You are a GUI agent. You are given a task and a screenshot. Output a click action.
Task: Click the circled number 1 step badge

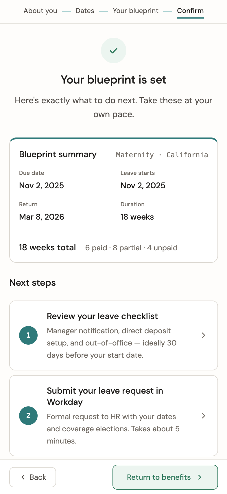28,335
